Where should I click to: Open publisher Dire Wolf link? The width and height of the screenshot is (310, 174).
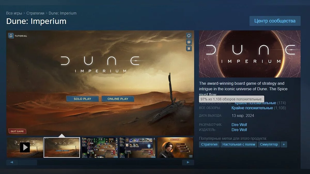point(239,130)
